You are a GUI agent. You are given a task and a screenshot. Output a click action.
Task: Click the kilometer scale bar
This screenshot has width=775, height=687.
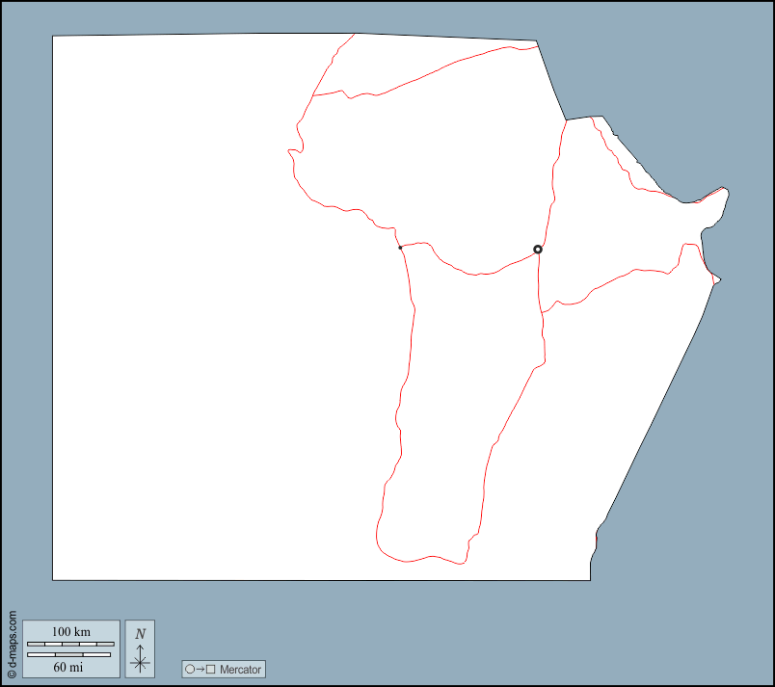(70, 644)
